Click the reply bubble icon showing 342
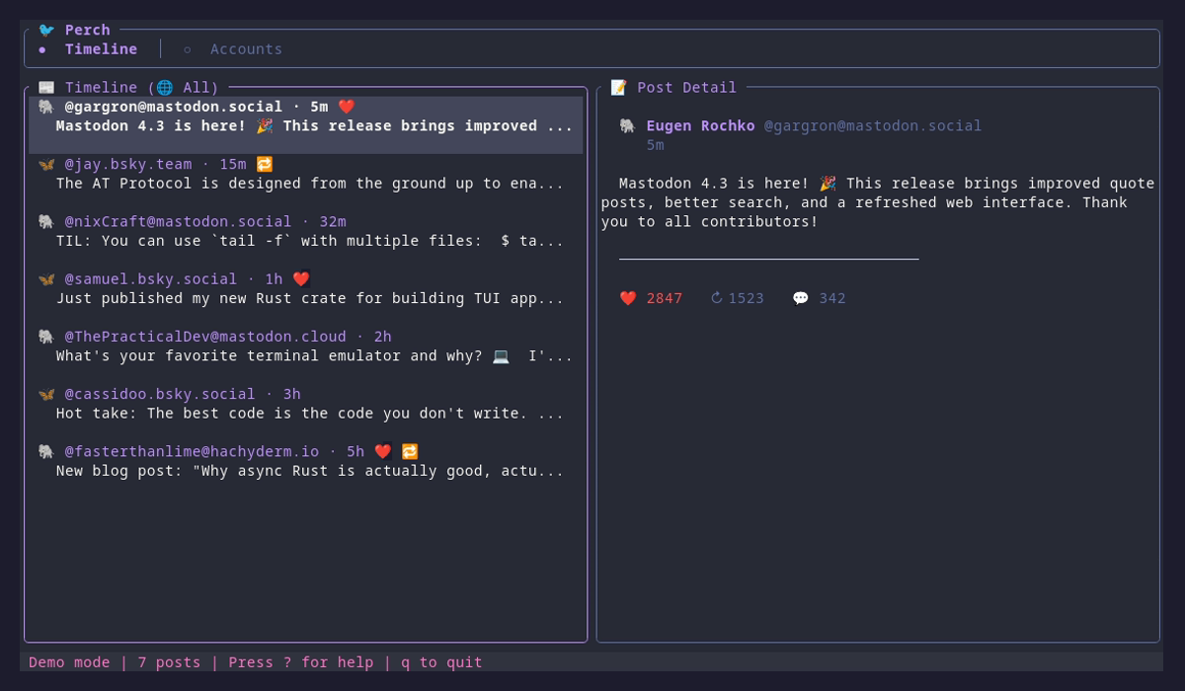This screenshot has height=691, width=1185. (801, 298)
